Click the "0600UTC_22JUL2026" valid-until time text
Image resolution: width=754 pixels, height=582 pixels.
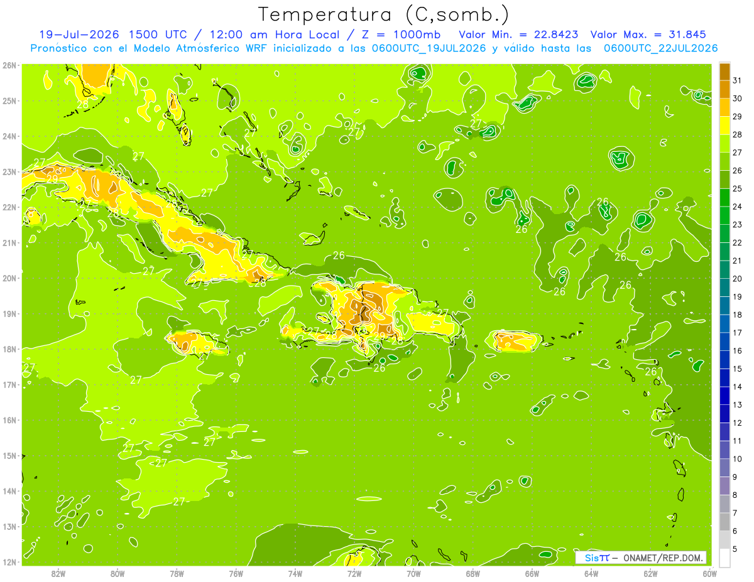[660, 48]
